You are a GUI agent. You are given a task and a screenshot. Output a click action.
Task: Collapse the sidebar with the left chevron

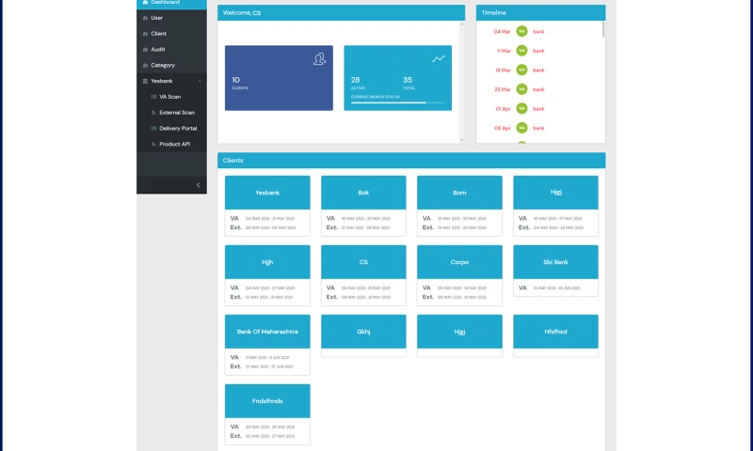[x=198, y=185]
